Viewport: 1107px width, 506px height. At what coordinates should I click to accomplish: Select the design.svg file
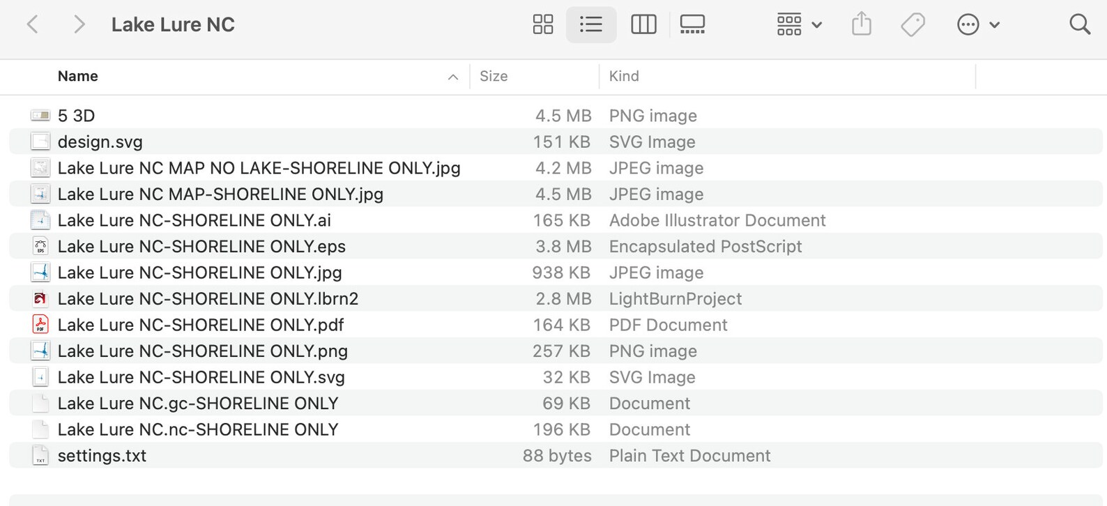pos(556,141)
